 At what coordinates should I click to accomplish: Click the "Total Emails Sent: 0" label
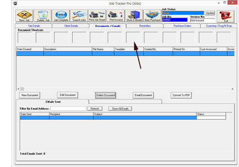(32, 153)
